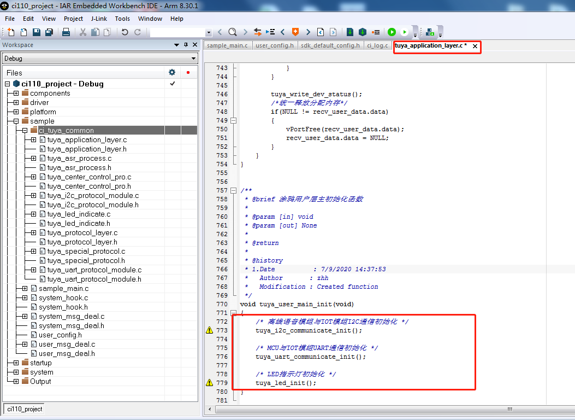Start Debug without Downloading
This screenshot has height=420, width=575.
(x=405, y=32)
